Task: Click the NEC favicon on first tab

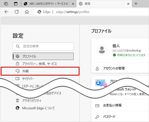Action: [x=26, y=4]
